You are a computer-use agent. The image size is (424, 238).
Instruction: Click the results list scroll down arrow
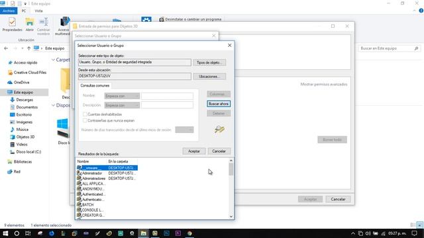231,216
